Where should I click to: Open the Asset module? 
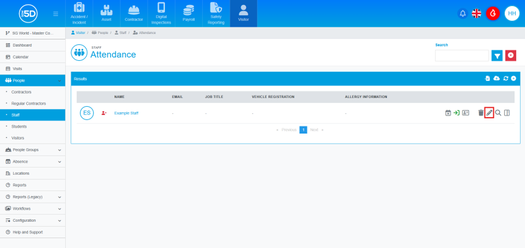106,13
